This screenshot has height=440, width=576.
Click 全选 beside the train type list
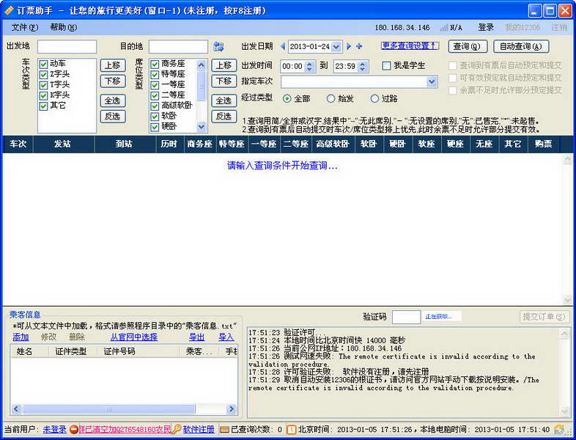tap(113, 100)
